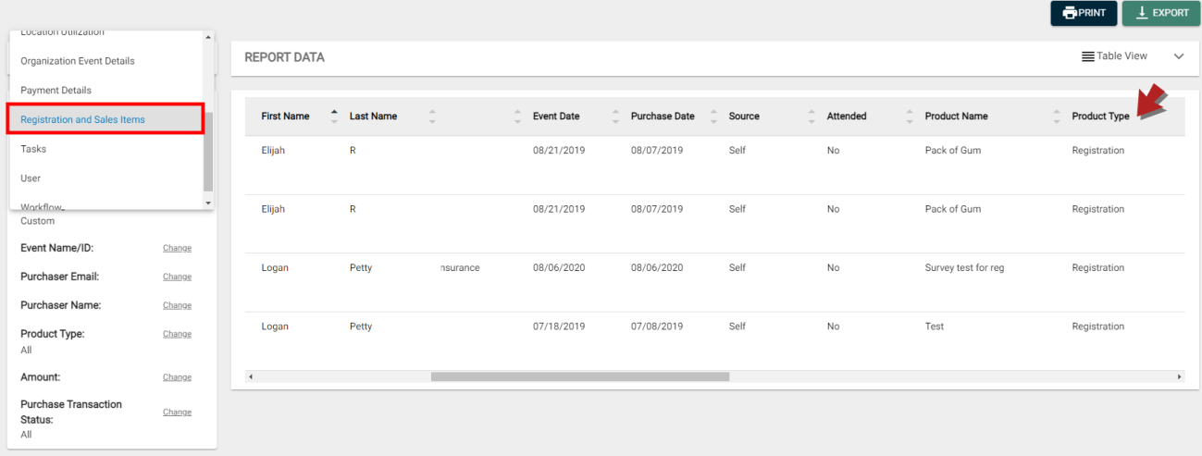Click the Product Type column header
Image resolution: width=1202 pixels, height=456 pixels.
1100,117
